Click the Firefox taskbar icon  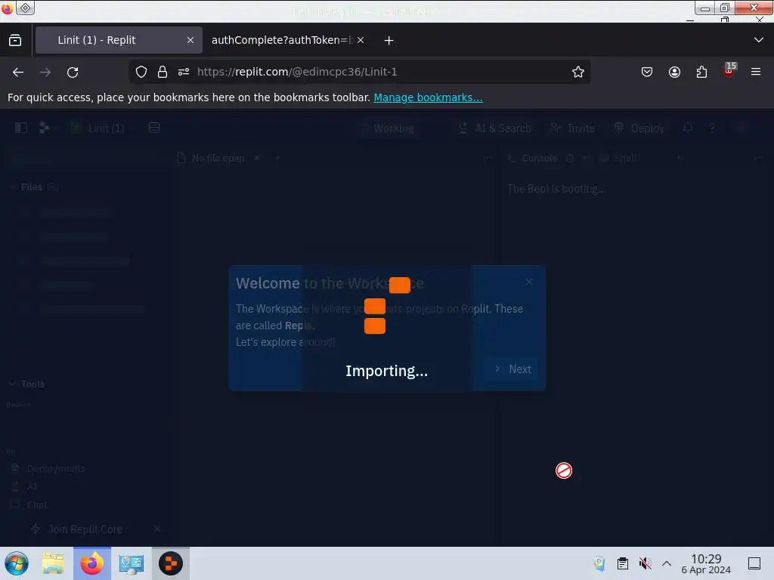point(91,563)
